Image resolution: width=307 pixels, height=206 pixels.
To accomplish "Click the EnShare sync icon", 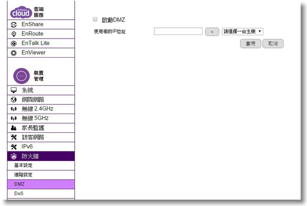I will [13, 25].
